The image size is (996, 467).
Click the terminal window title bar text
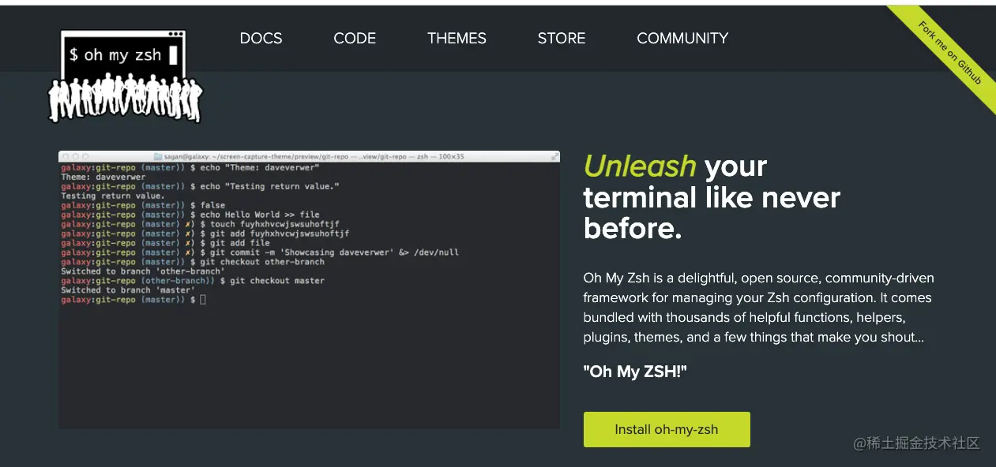(314, 156)
